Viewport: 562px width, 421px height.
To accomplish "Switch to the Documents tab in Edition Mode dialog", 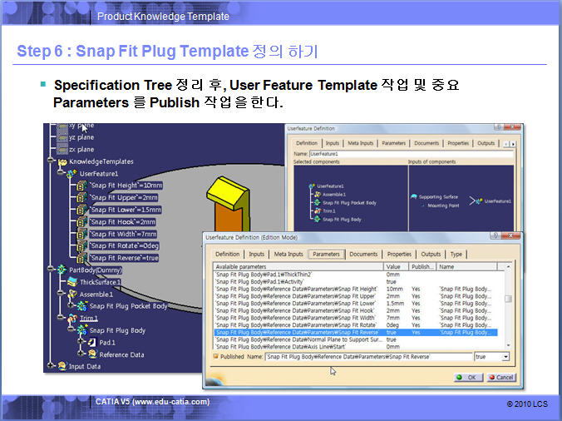I will (x=363, y=254).
